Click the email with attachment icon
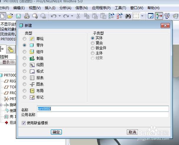The width and height of the screenshot is (179, 145). click(35, 16)
